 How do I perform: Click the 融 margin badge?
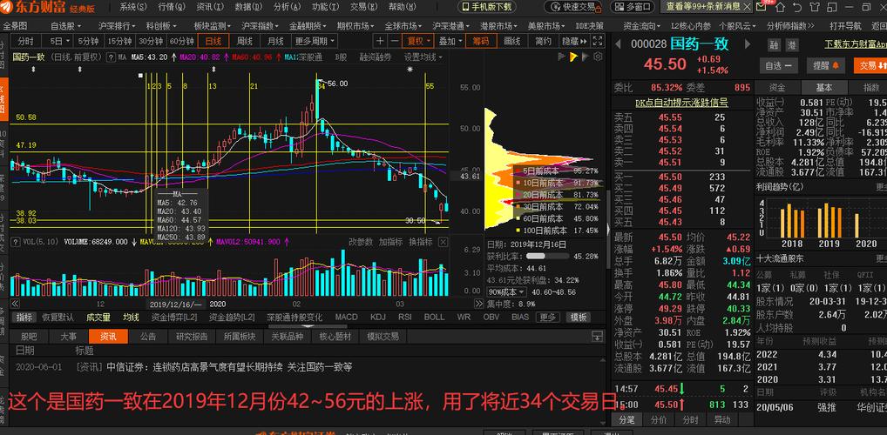[x=775, y=45]
